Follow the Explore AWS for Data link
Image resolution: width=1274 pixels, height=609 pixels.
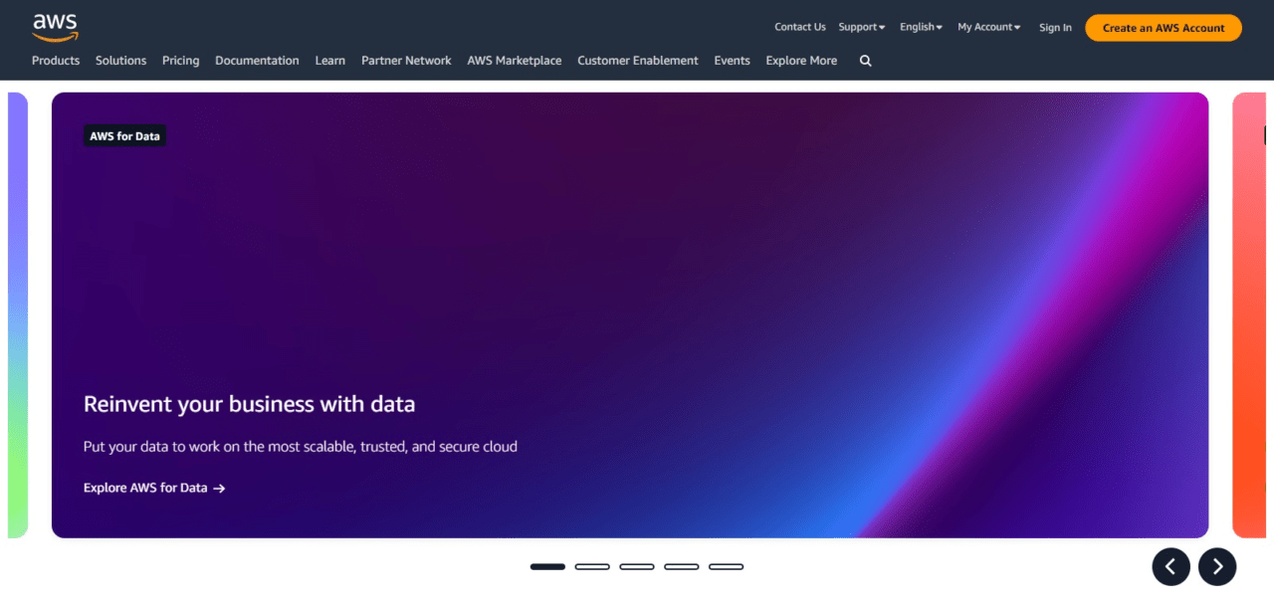(154, 488)
